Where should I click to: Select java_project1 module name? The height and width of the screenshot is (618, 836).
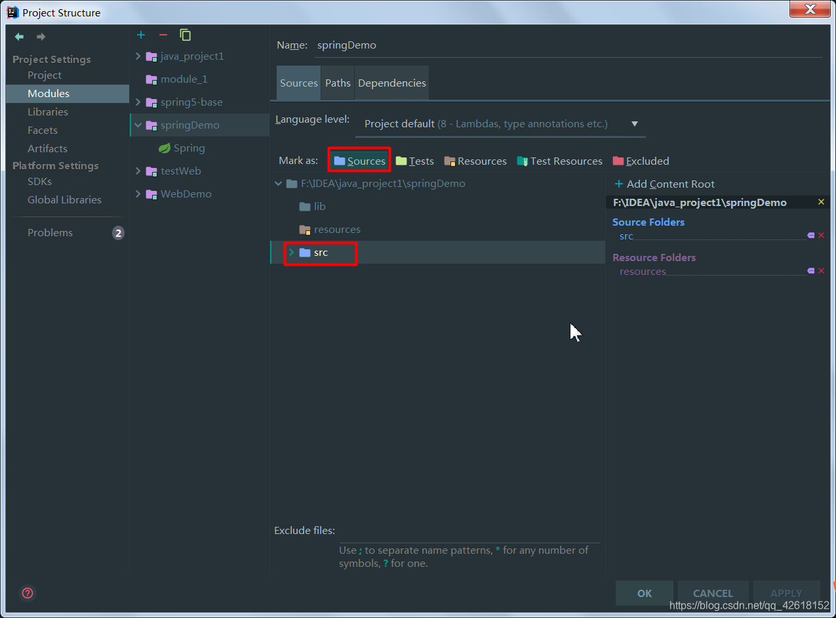(192, 56)
